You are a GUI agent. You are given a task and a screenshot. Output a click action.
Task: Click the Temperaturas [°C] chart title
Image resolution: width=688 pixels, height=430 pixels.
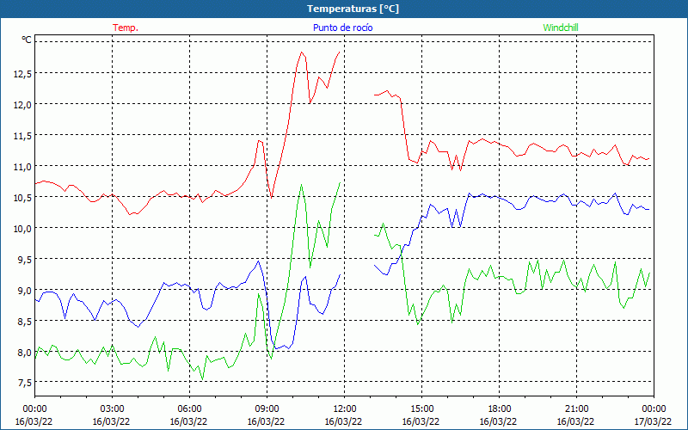tap(353, 9)
